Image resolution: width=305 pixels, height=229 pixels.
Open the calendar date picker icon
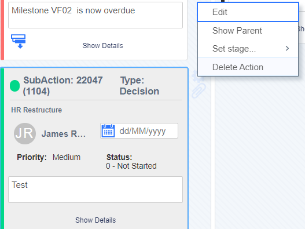pyautogui.click(x=108, y=131)
